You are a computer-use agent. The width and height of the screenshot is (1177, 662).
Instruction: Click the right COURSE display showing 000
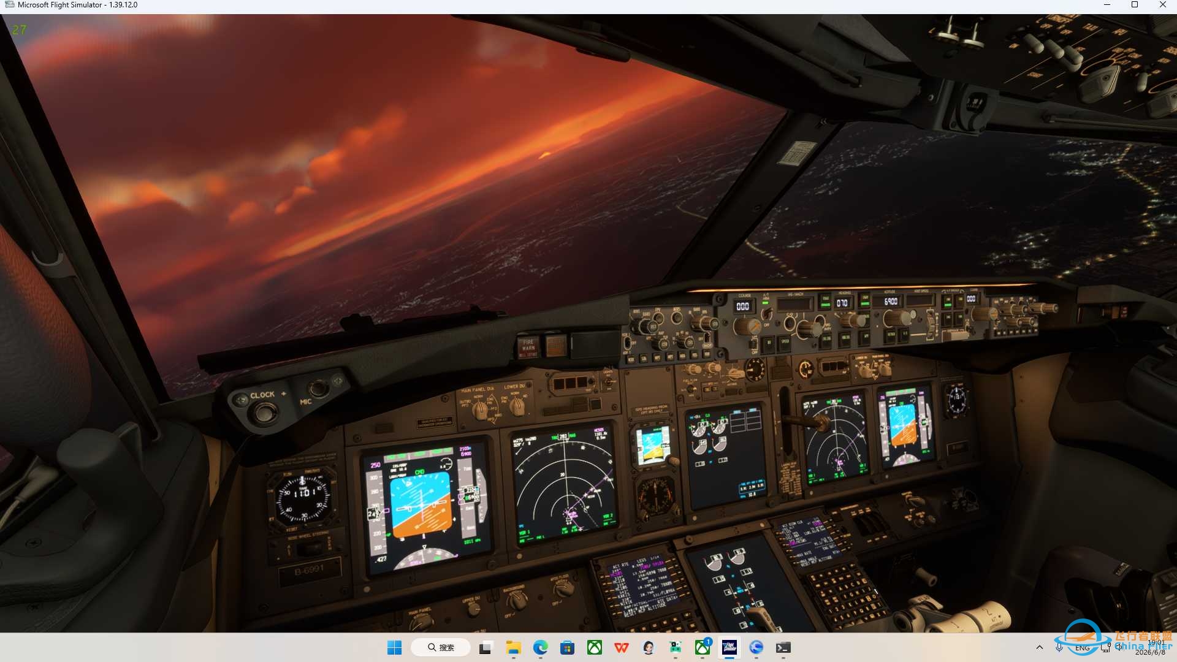971,299
